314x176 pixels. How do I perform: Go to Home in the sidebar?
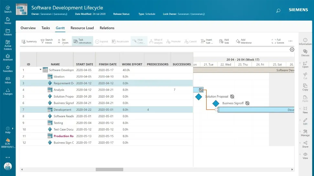click(8, 21)
